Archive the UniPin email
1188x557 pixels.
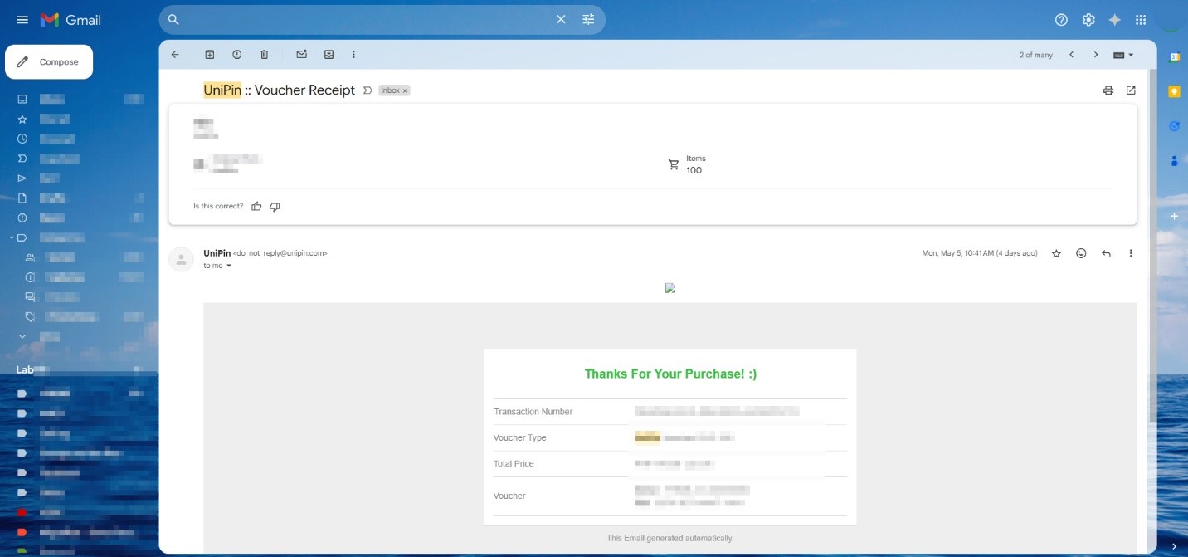(x=209, y=54)
